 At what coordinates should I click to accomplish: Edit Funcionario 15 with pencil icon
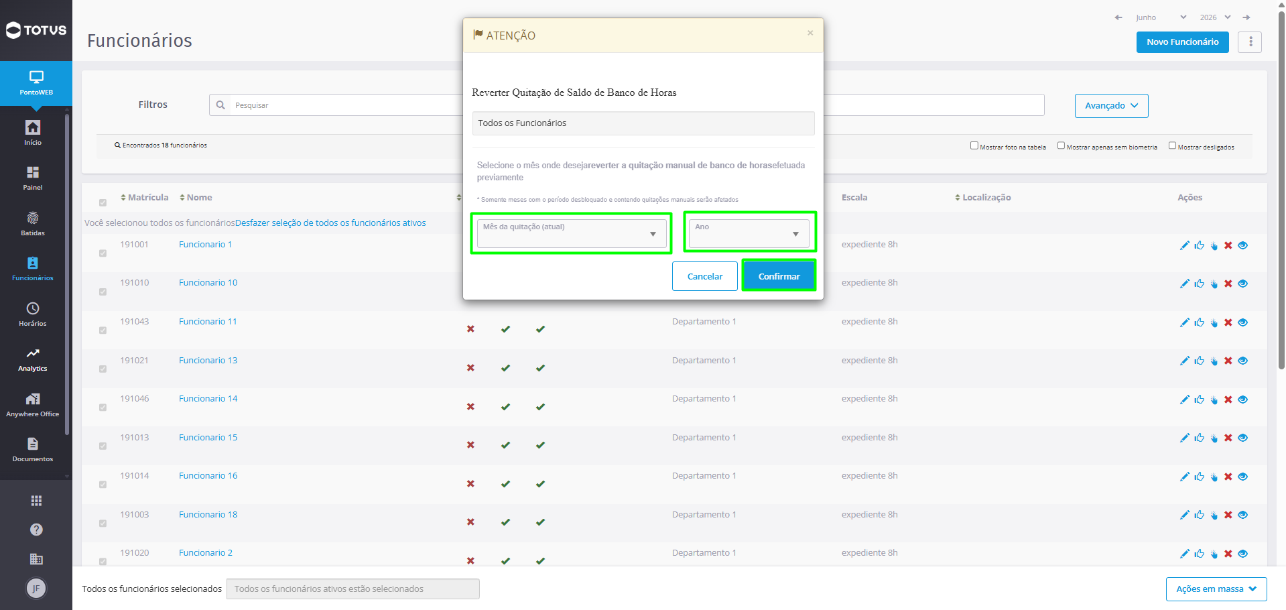pyautogui.click(x=1184, y=438)
